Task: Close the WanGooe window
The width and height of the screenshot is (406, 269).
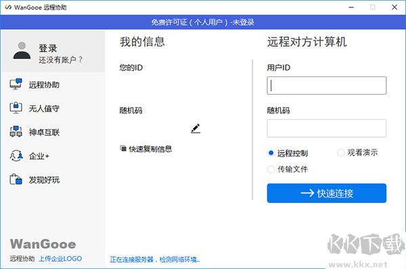Action: pos(394,7)
